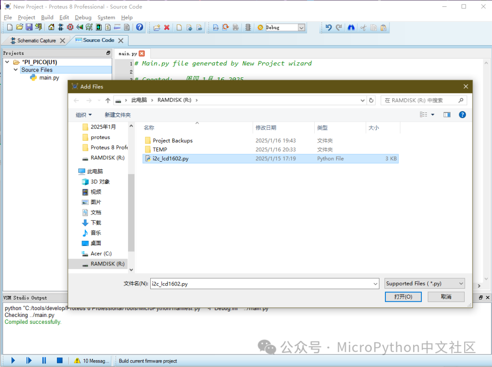Select 此电脑 in the navigation pane
Viewport: 492px width, 367px height.
(95, 171)
